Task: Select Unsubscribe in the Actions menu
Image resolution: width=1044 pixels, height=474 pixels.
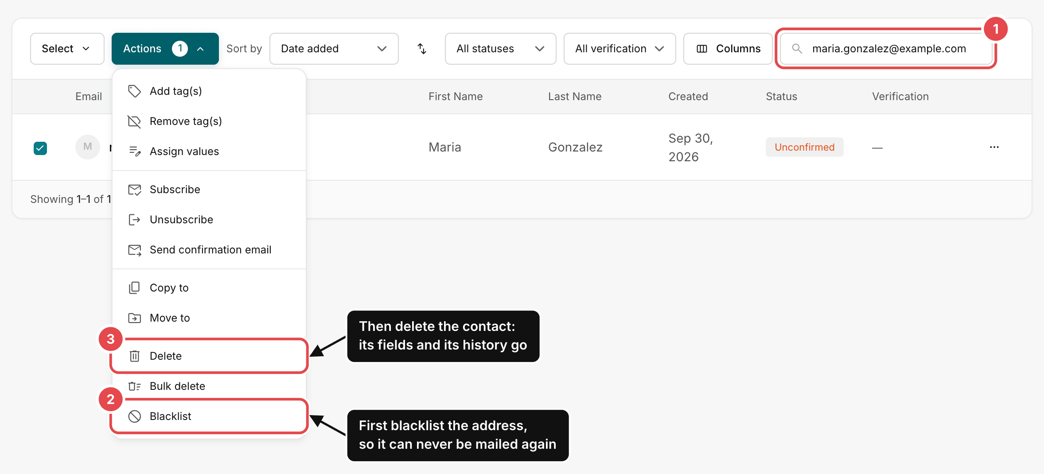Action: point(209,220)
